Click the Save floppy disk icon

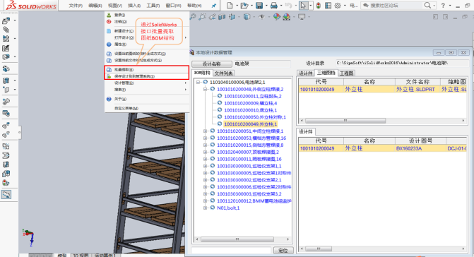tap(259, 6)
